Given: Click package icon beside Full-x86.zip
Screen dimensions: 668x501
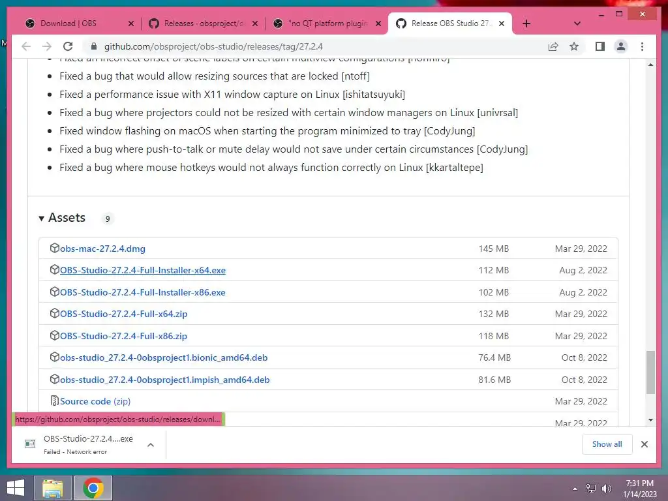Looking at the screenshot, I should click(x=55, y=336).
